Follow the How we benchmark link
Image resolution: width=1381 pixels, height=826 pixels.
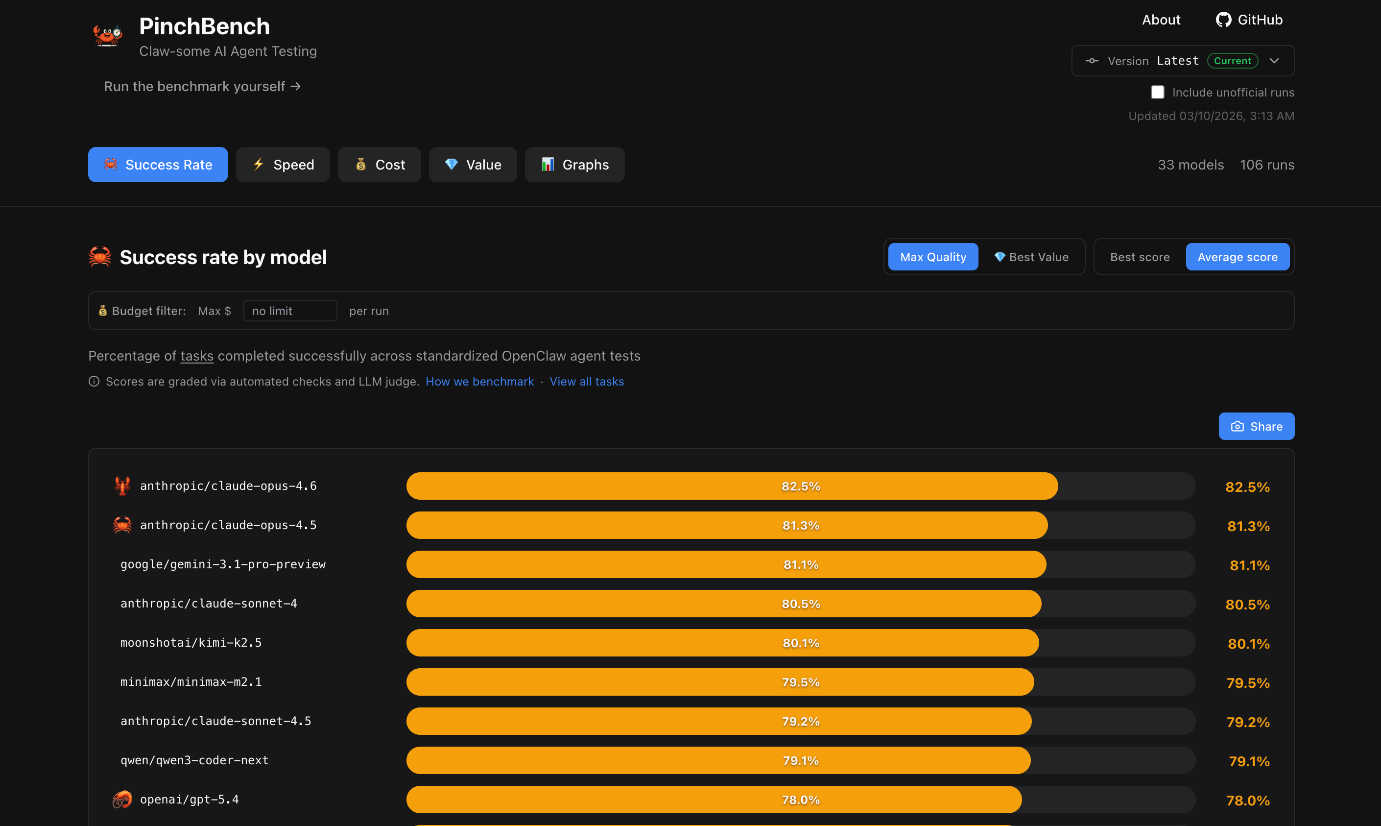point(479,381)
